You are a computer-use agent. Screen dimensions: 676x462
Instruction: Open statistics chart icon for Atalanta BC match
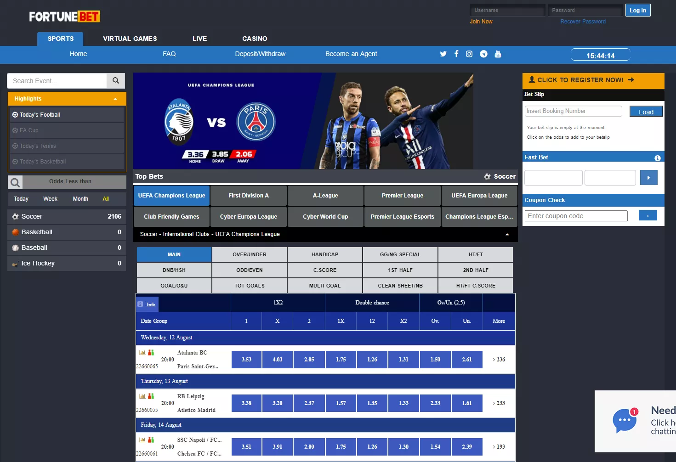point(142,352)
